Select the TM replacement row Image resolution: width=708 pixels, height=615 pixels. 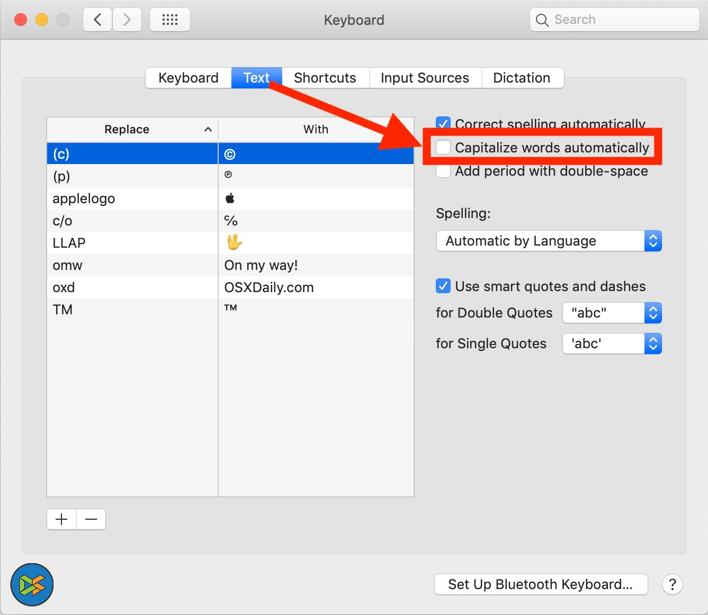click(x=230, y=310)
